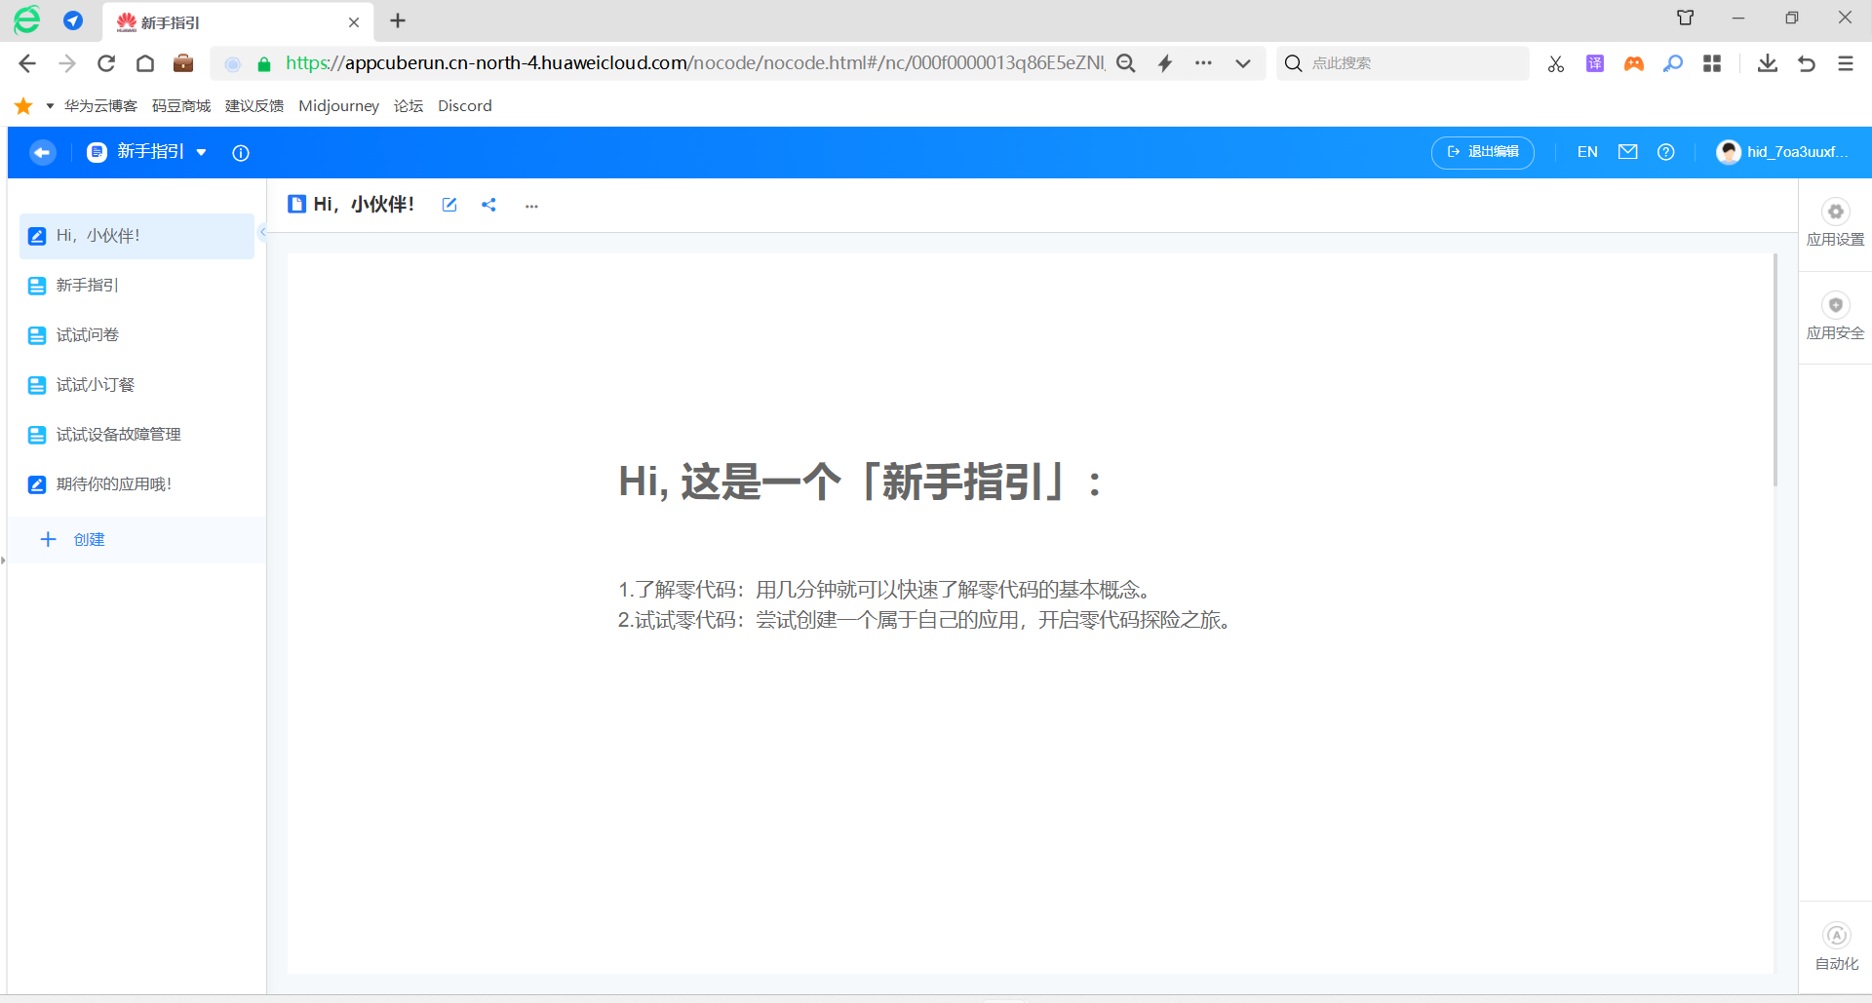Open 应用设置 in the right panel
1872x1003 pixels.
(1835, 223)
